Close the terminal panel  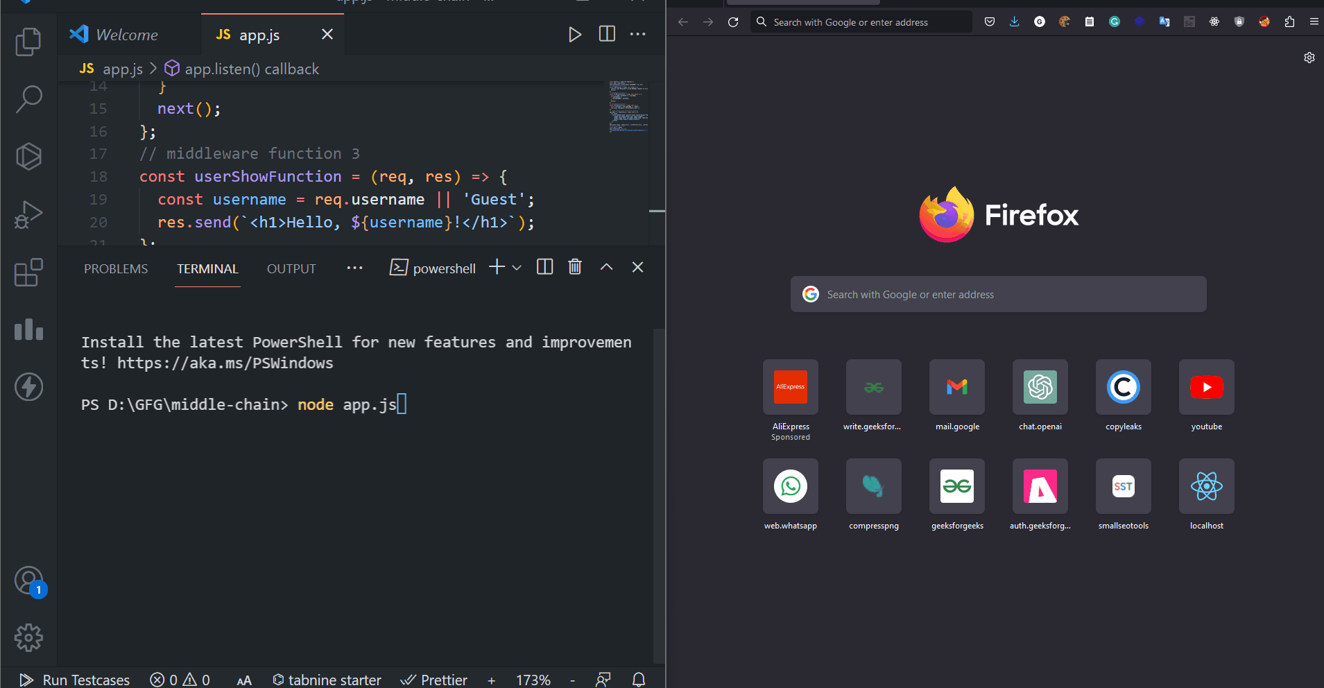638,267
